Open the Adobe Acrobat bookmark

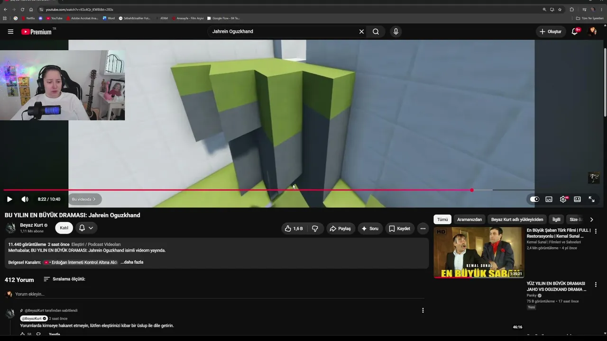point(82,18)
